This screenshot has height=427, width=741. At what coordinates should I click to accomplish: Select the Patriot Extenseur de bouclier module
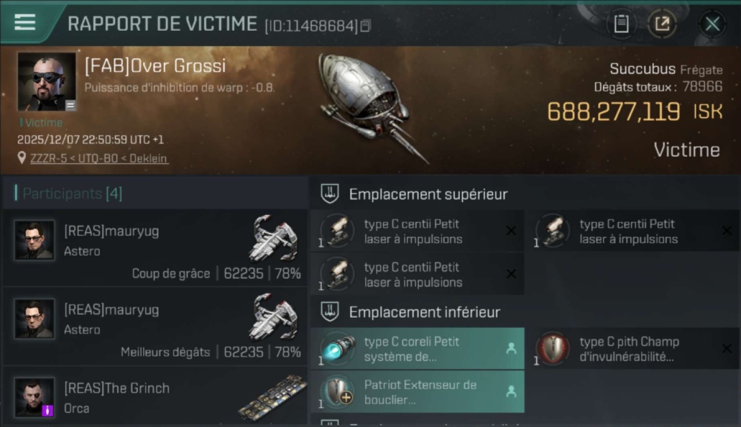click(x=417, y=392)
